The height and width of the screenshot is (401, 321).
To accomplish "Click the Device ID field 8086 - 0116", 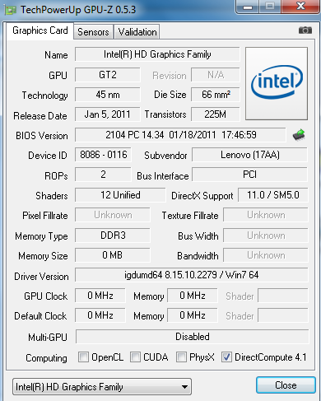I will pyautogui.click(x=103, y=155).
